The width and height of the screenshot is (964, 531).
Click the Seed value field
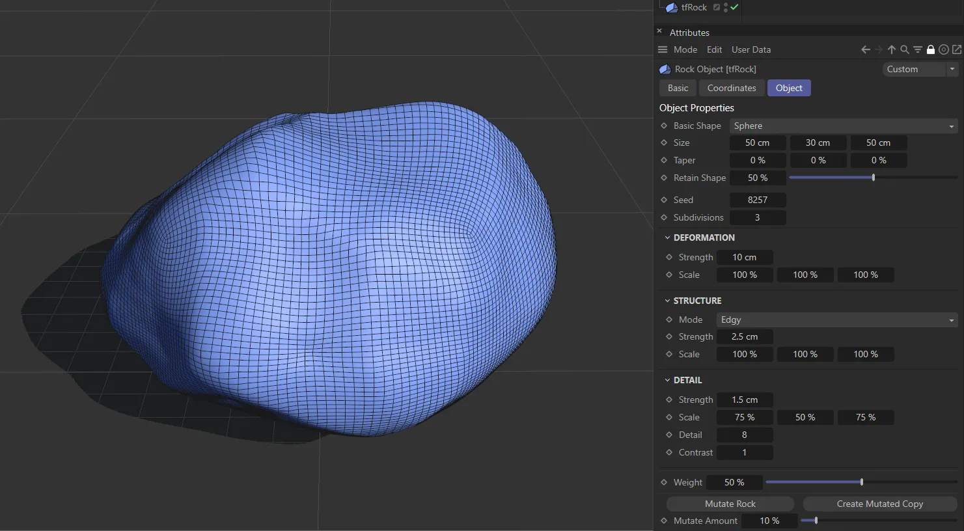(758, 200)
